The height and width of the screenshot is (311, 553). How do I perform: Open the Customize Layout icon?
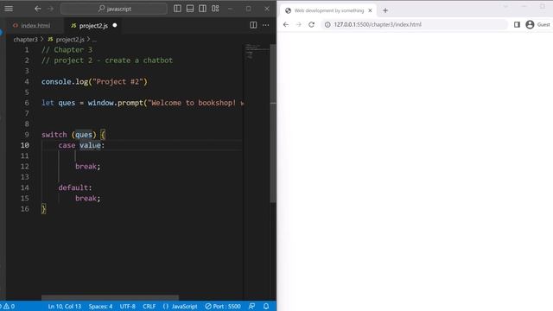[x=215, y=9]
